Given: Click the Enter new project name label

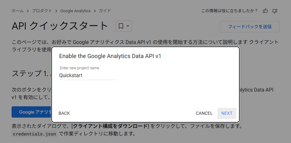Looking at the screenshot, I should (x=79, y=68).
